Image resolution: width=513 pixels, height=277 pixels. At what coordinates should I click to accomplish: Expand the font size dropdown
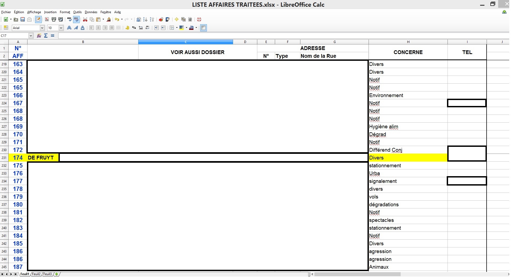pos(61,28)
